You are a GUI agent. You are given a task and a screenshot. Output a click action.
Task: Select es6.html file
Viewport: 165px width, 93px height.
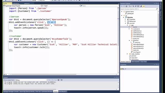pyautogui.click(x=134, y=56)
